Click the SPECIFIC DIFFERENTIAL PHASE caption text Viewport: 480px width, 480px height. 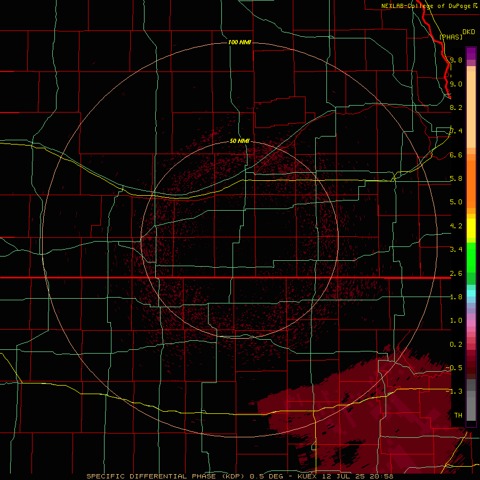coord(151,476)
